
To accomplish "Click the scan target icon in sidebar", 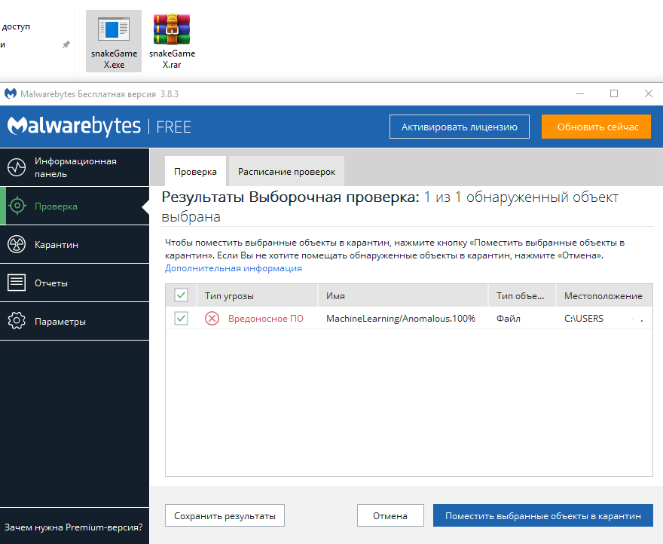I will (17, 206).
